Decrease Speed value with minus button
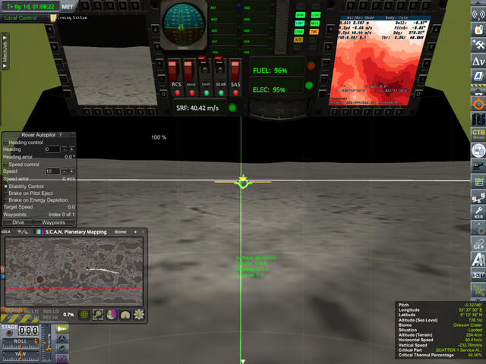 click(65, 171)
